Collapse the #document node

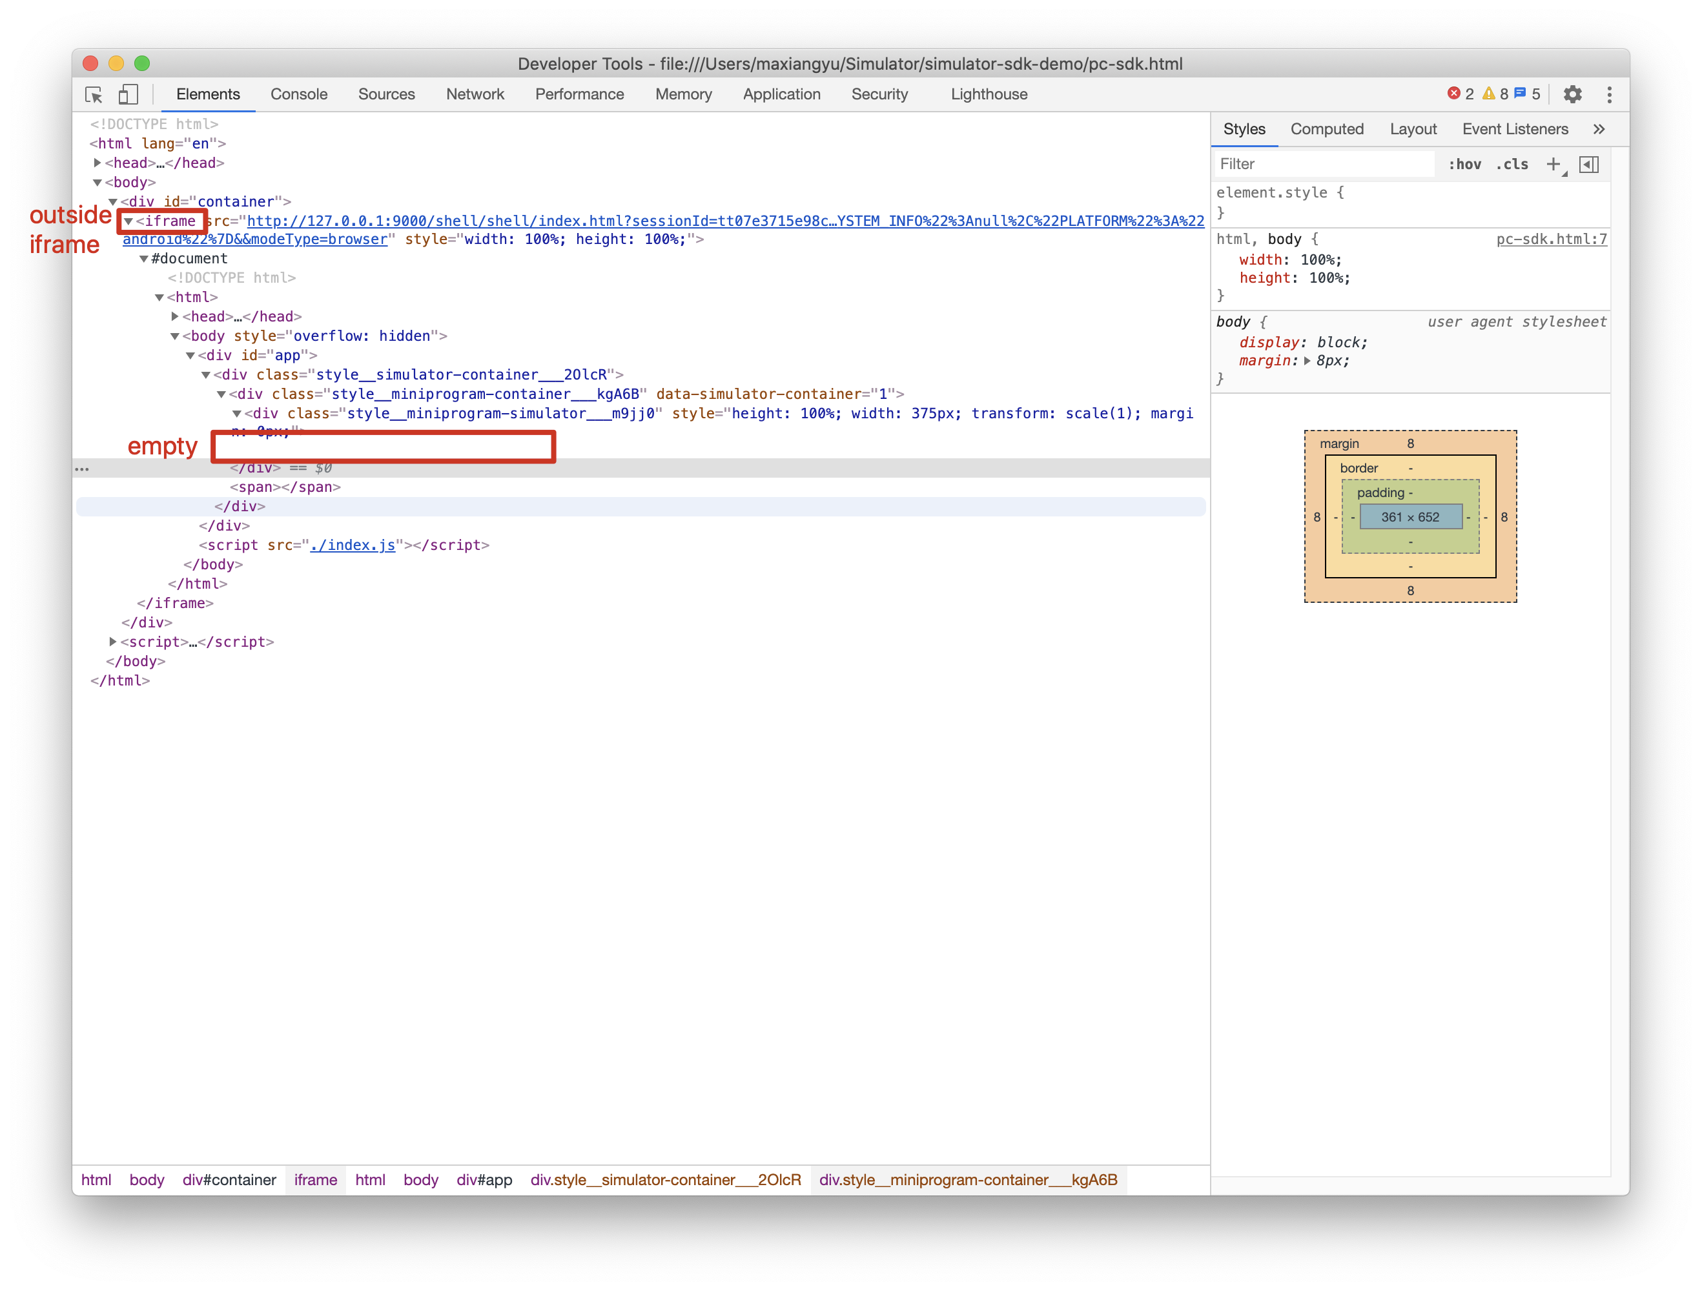pos(144,259)
